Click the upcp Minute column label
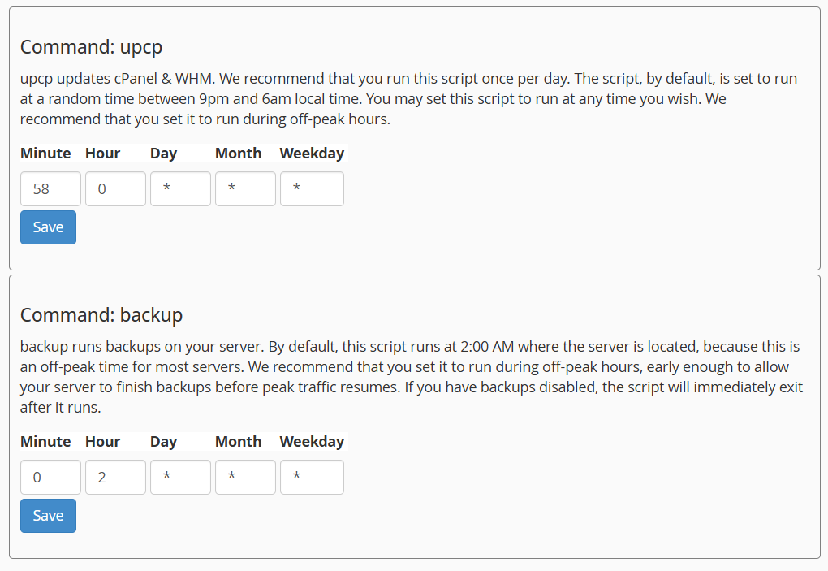 45,154
